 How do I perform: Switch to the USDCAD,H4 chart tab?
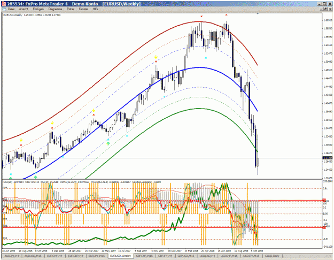[x=208, y=256]
